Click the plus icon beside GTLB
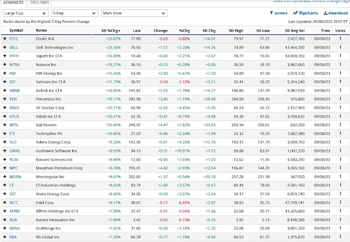The height and width of the screenshot is (242, 350). click(x=5, y=116)
